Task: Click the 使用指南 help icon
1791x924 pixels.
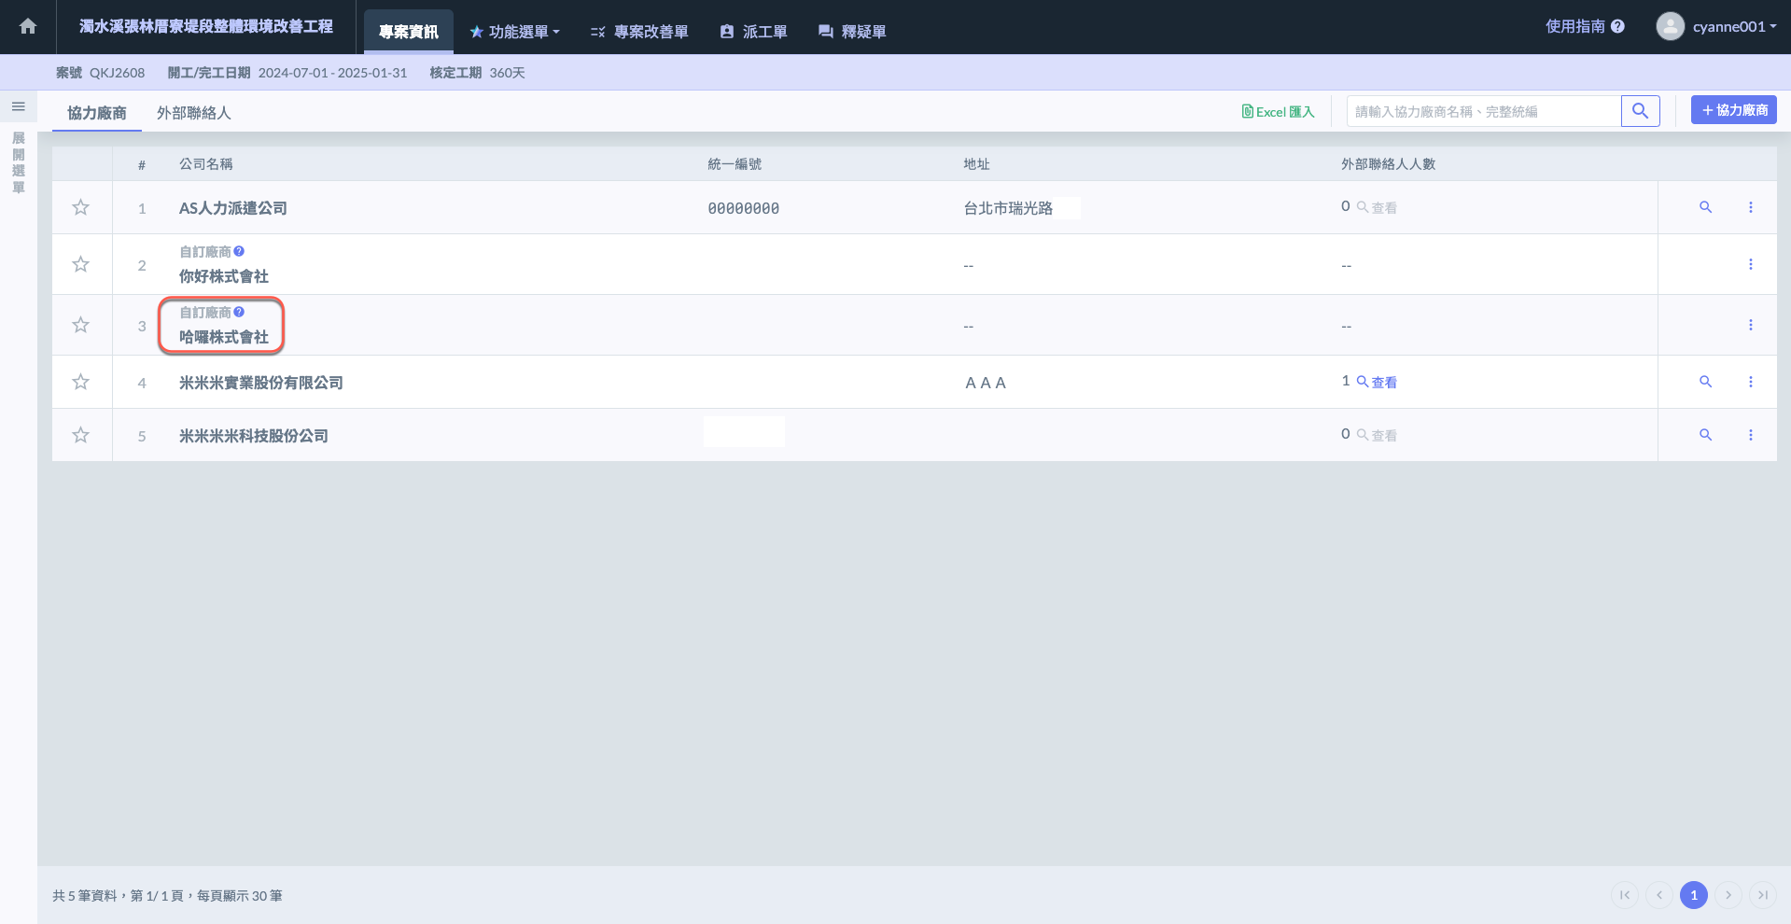Action: [1617, 26]
